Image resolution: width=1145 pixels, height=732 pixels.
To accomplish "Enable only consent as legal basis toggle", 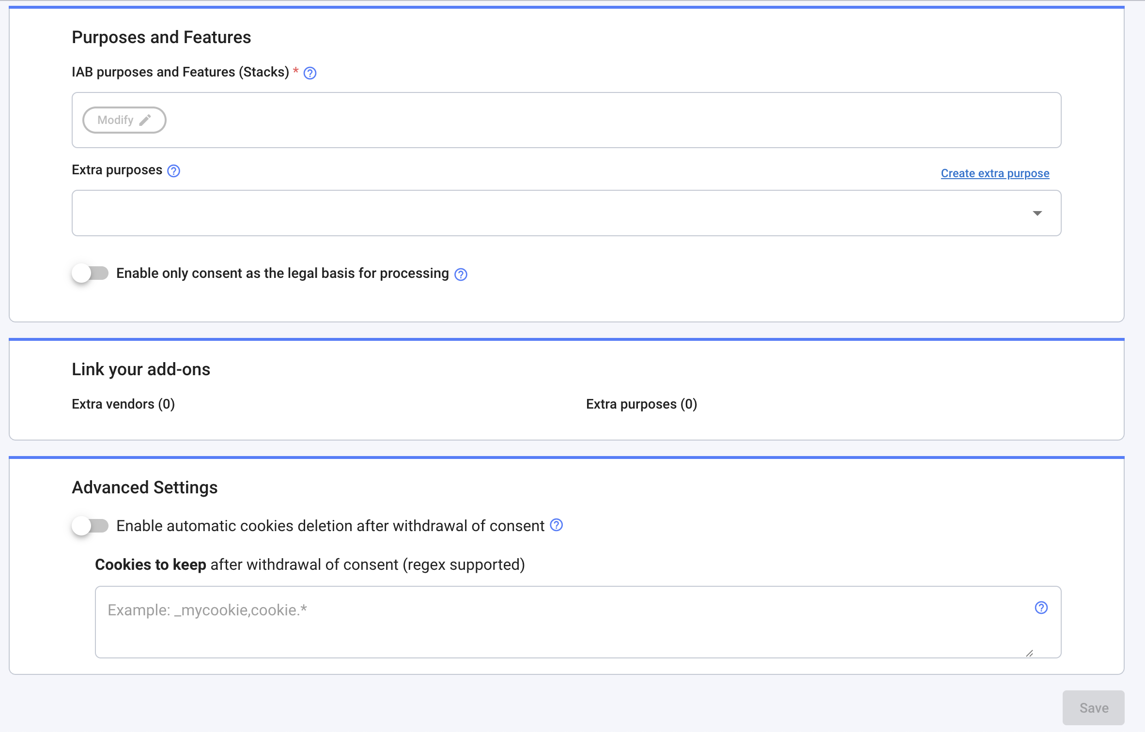I will [90, 274].
